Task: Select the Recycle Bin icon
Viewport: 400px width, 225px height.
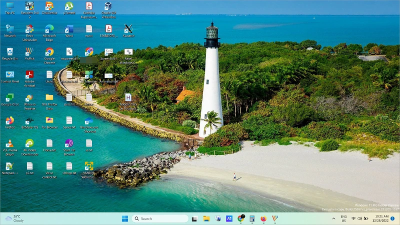Action: 10,54
